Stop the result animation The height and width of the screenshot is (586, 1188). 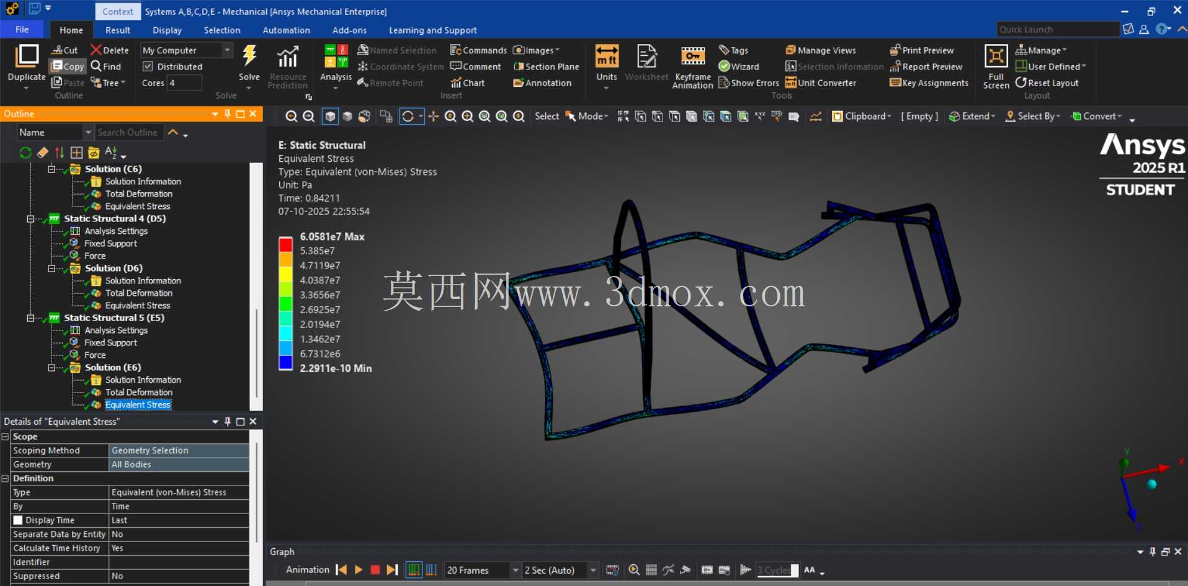pyautogui.click(x=375, y=569)
